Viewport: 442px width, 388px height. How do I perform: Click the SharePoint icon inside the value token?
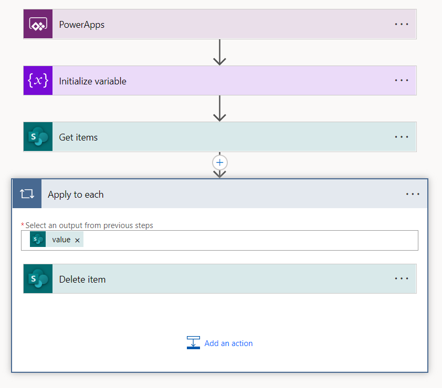37,239
